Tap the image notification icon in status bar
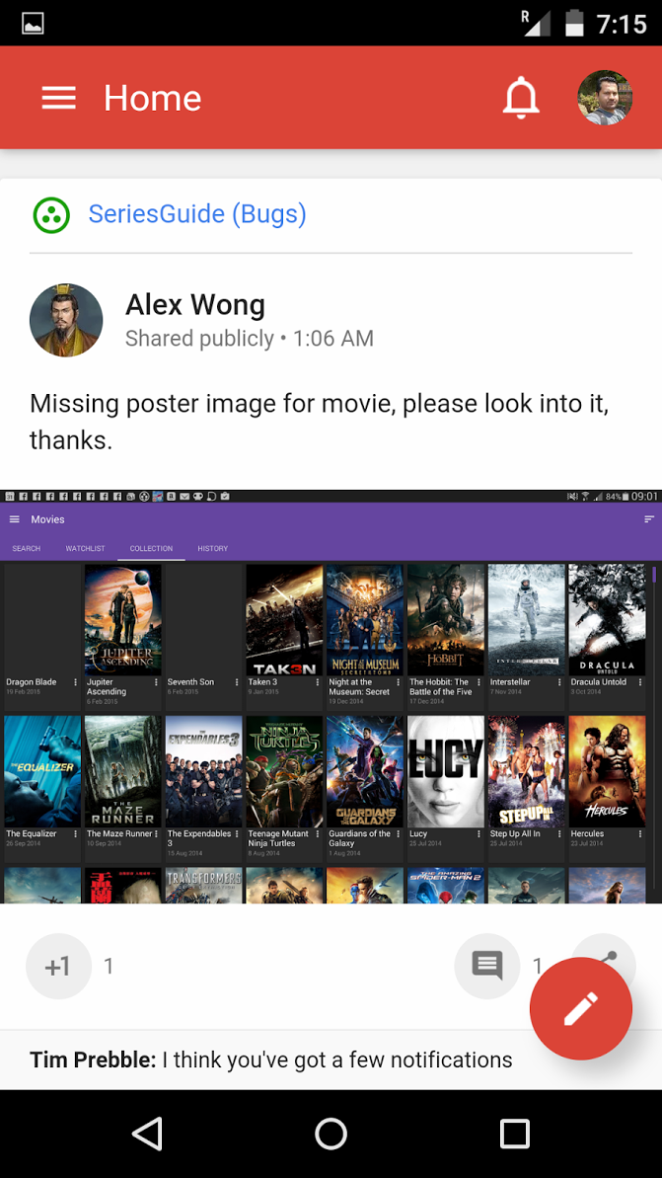 [33, 23]
